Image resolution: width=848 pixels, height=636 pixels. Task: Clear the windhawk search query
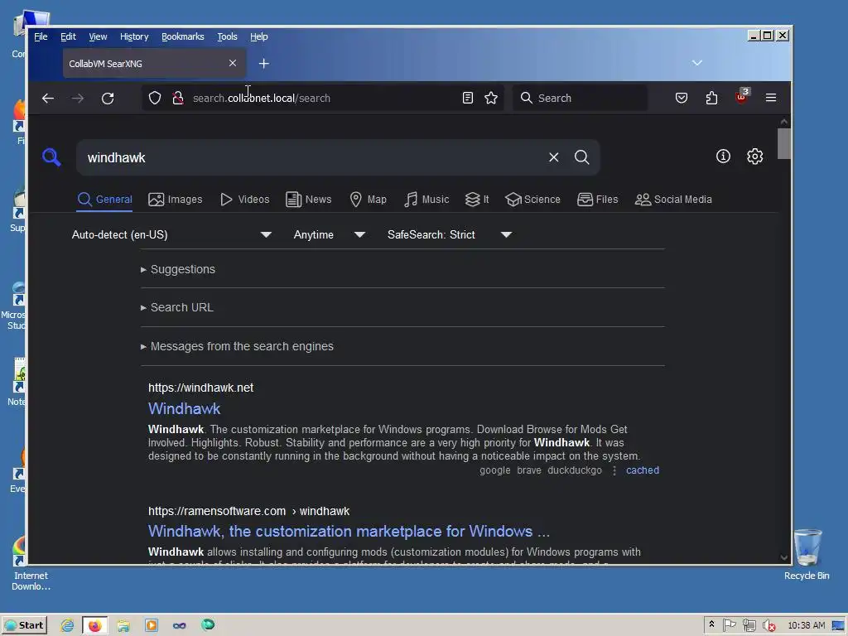pyautogui.click(x=554, y=157)
